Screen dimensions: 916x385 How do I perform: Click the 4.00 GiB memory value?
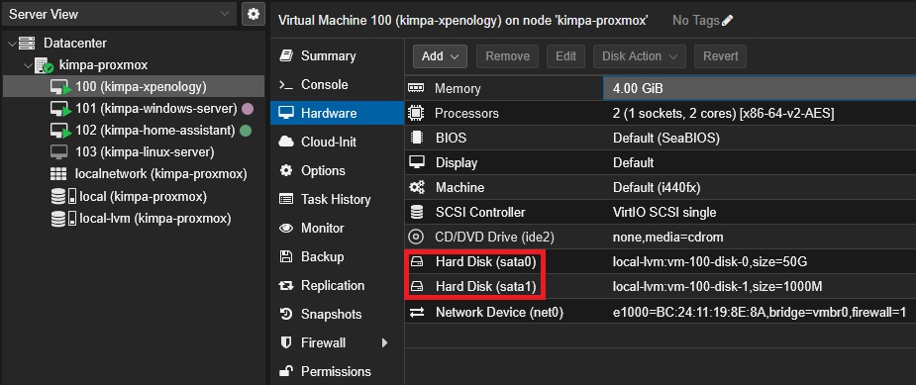coord(638,89)
